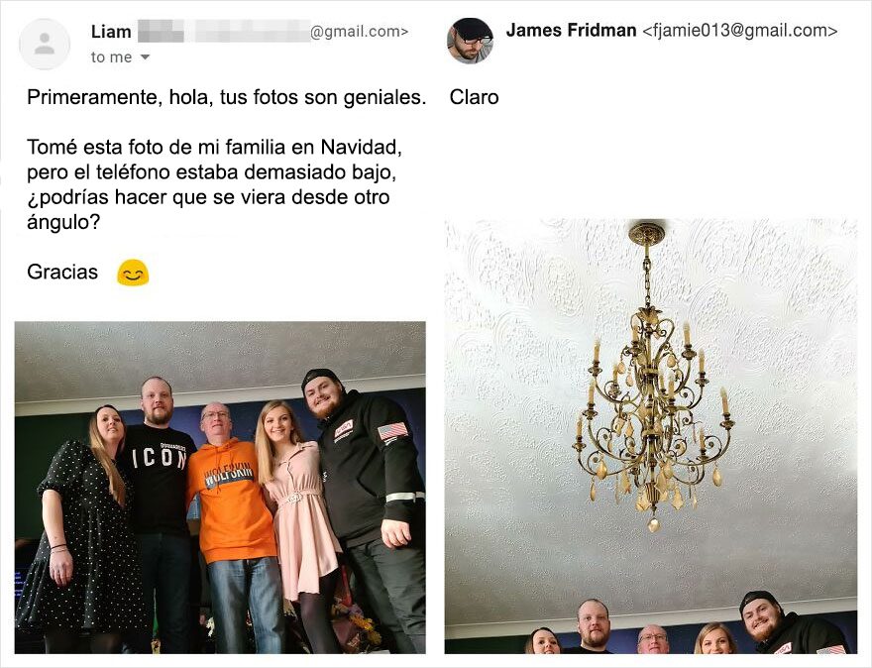Viewport: 872px width, 668px height.
Task: Expand the "to me" recipient details arrow
Action: (145, 57)
